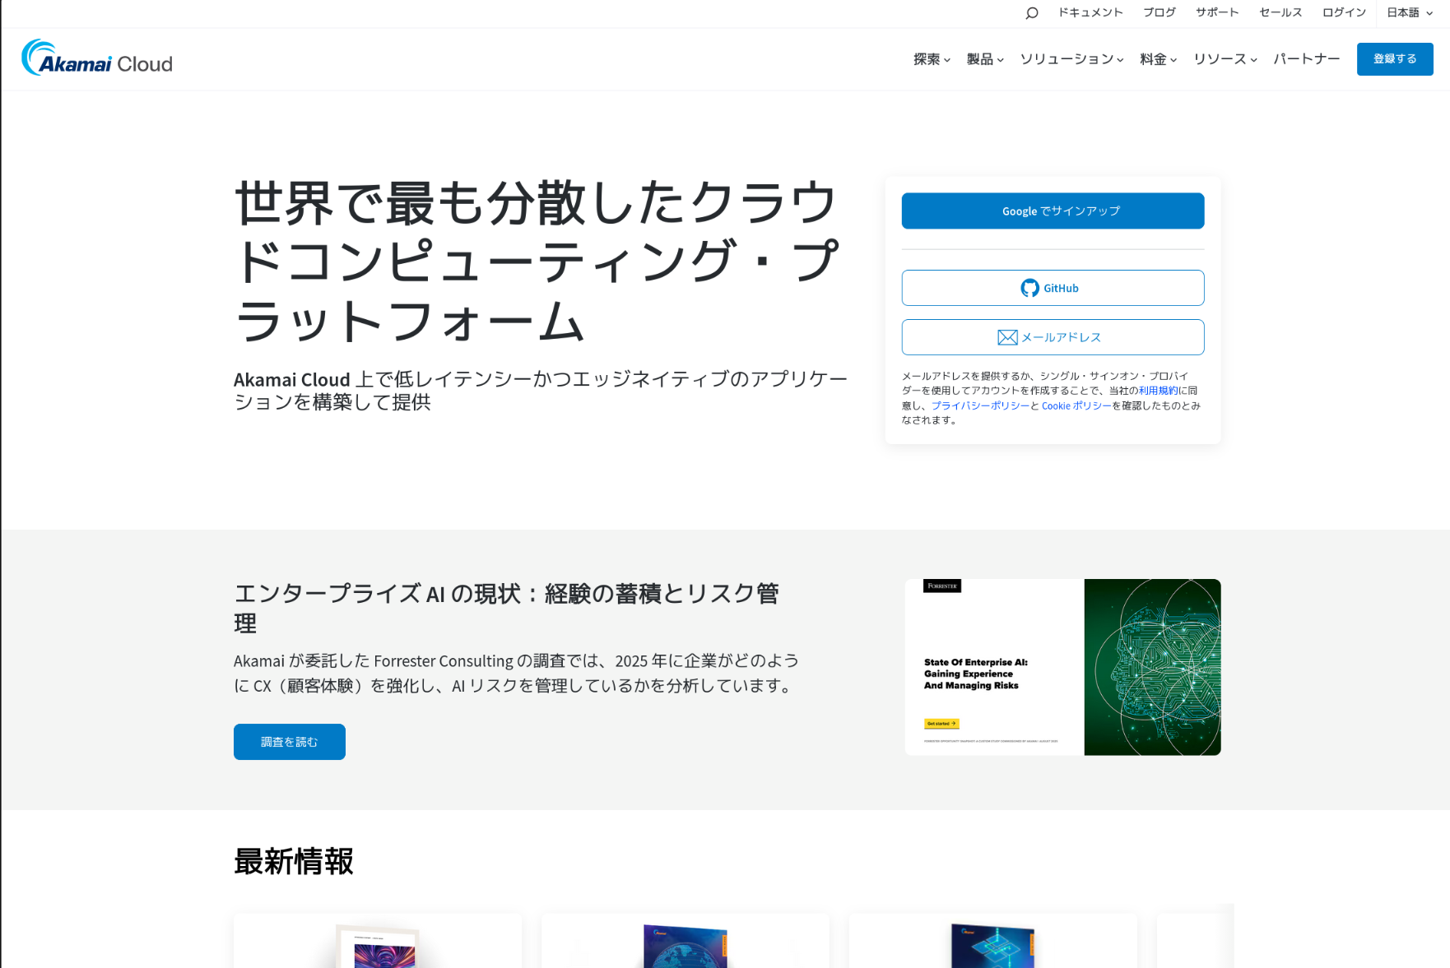Sign up with the メールアドレス button

pos(1053,337)
